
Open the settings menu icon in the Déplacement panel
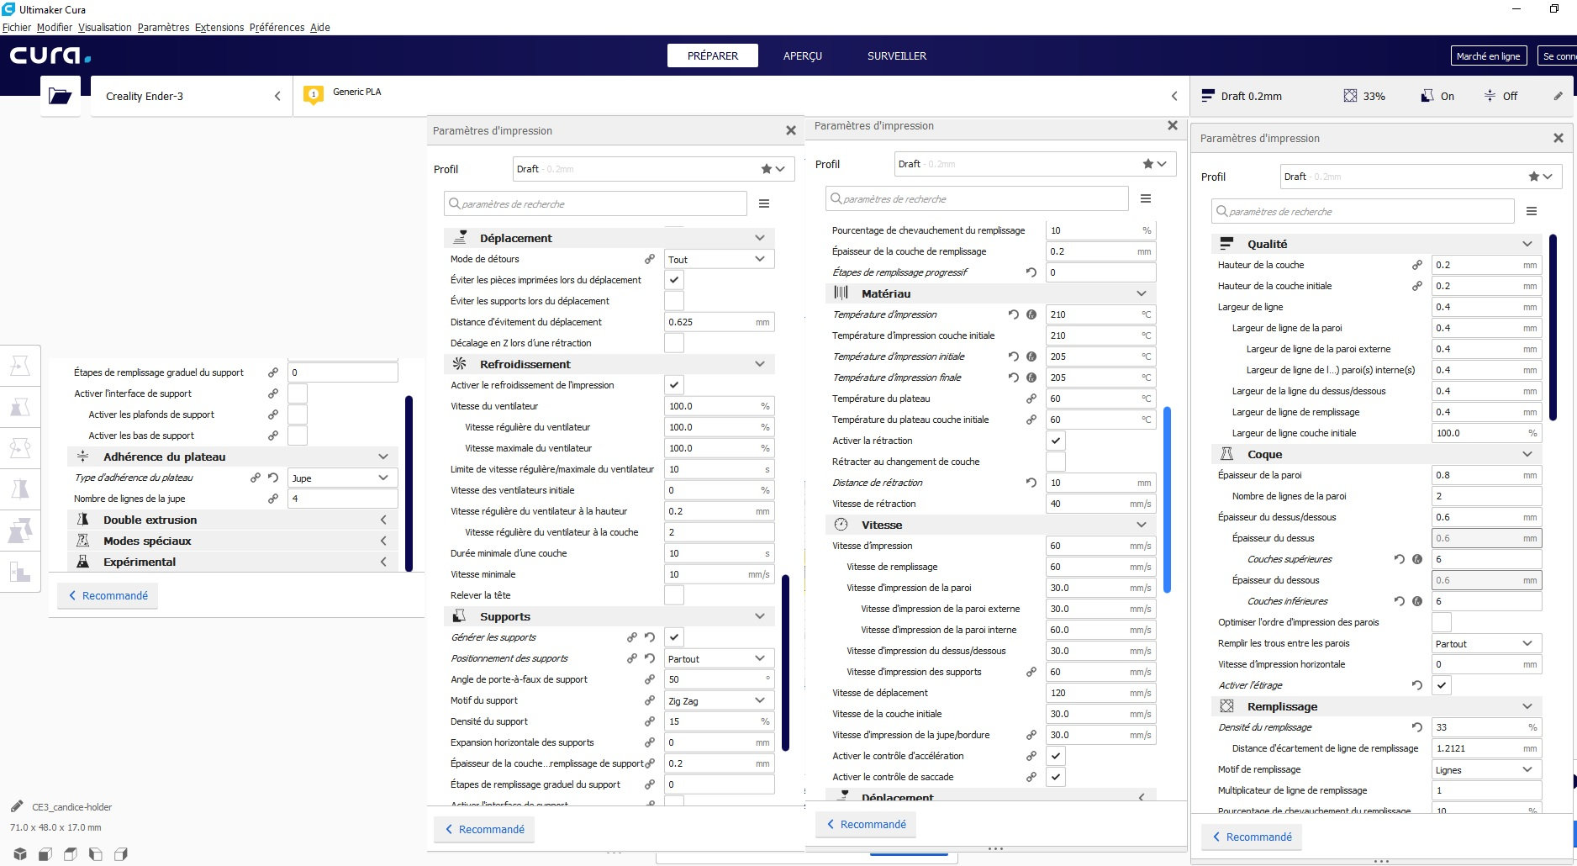(764, 203)
